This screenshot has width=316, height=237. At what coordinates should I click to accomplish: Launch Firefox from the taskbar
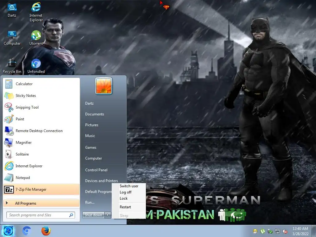click(x=46, y=231)
